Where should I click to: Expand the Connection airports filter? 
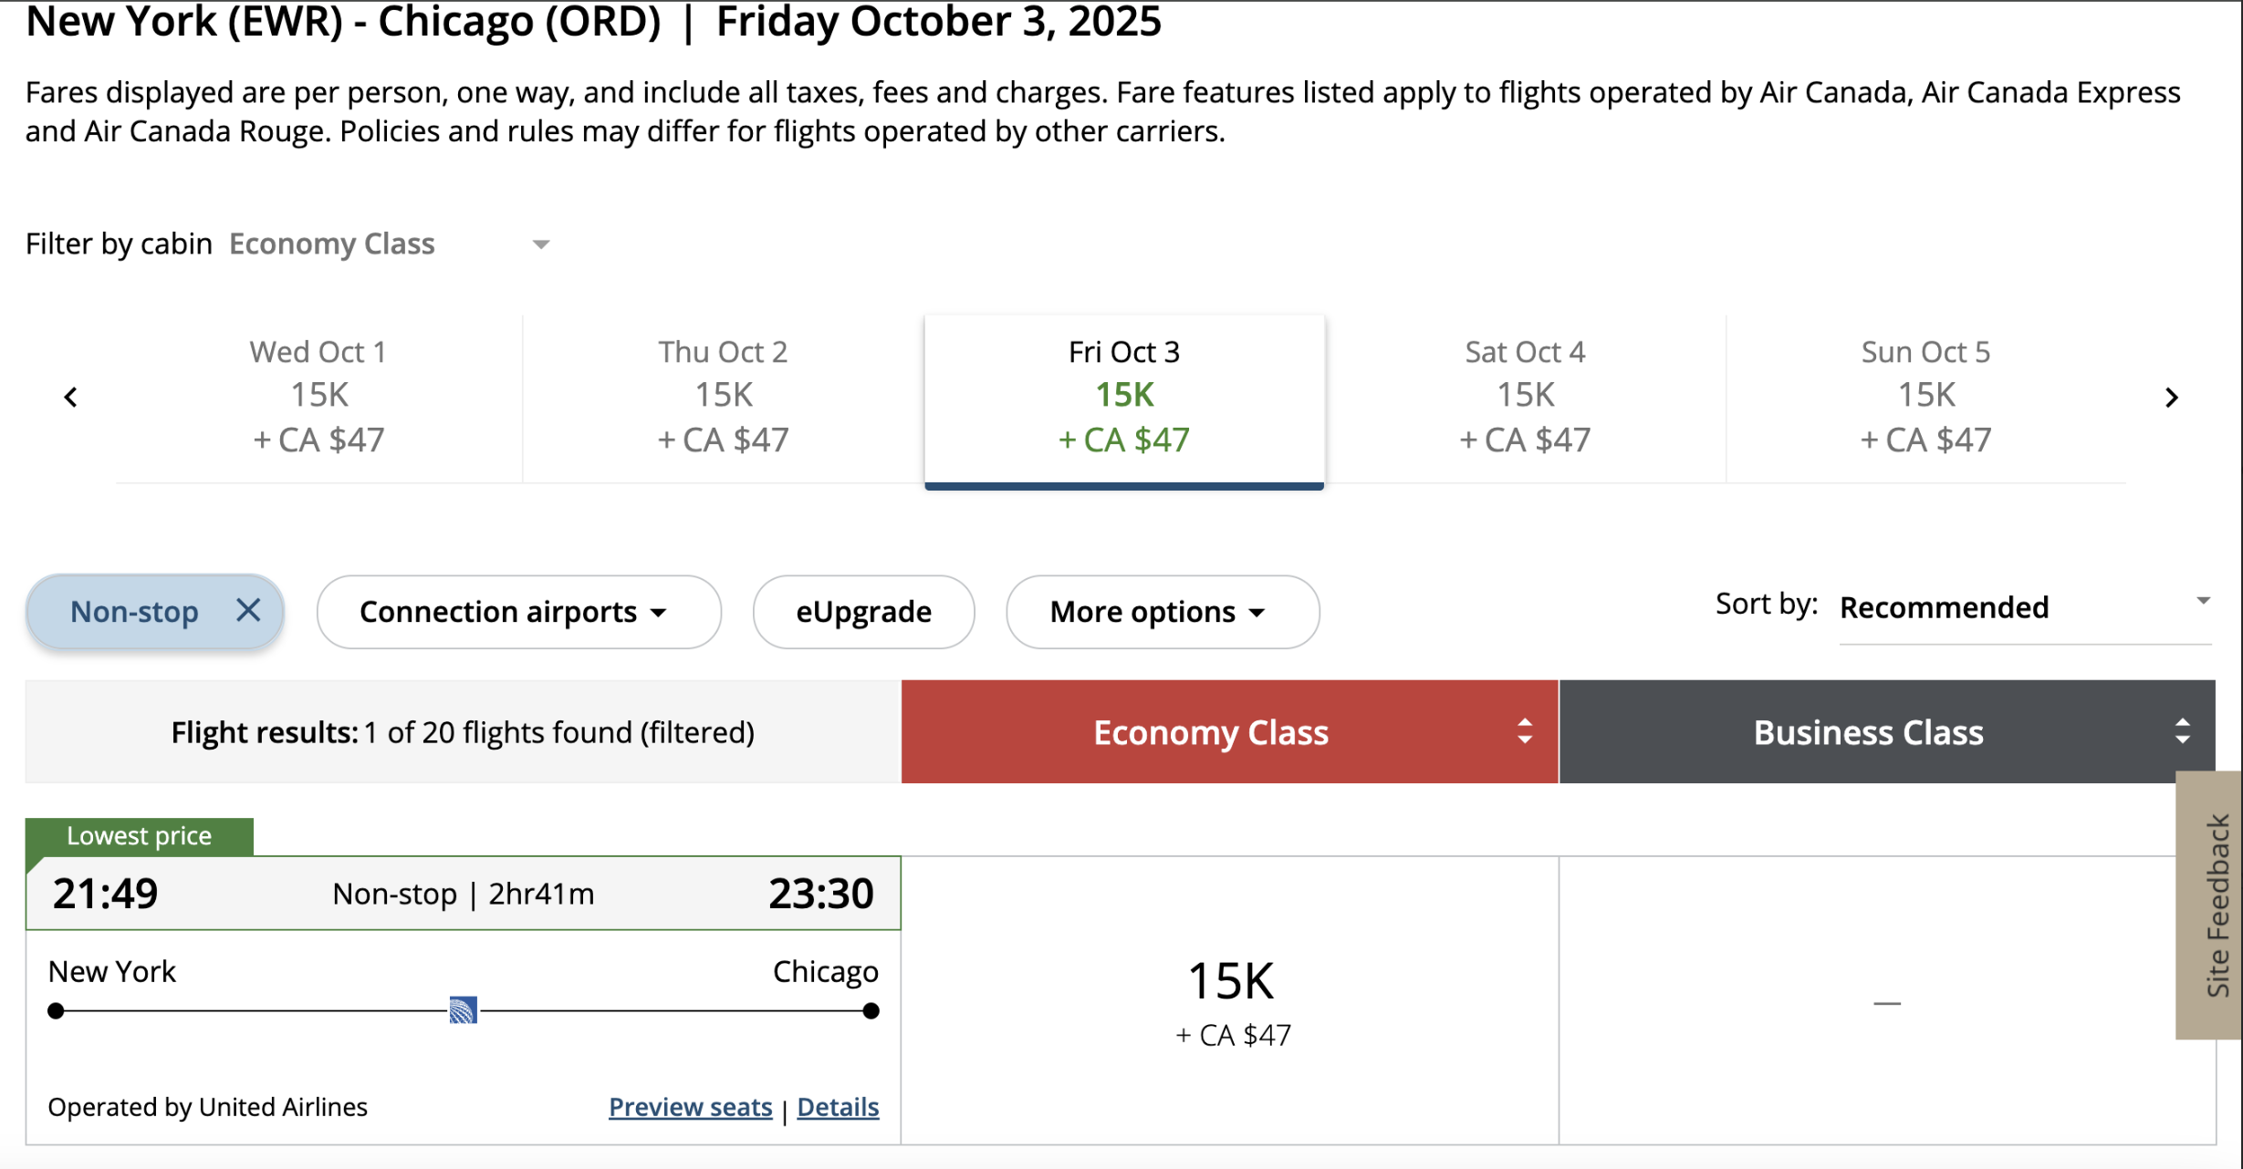[x=517, y=612]
